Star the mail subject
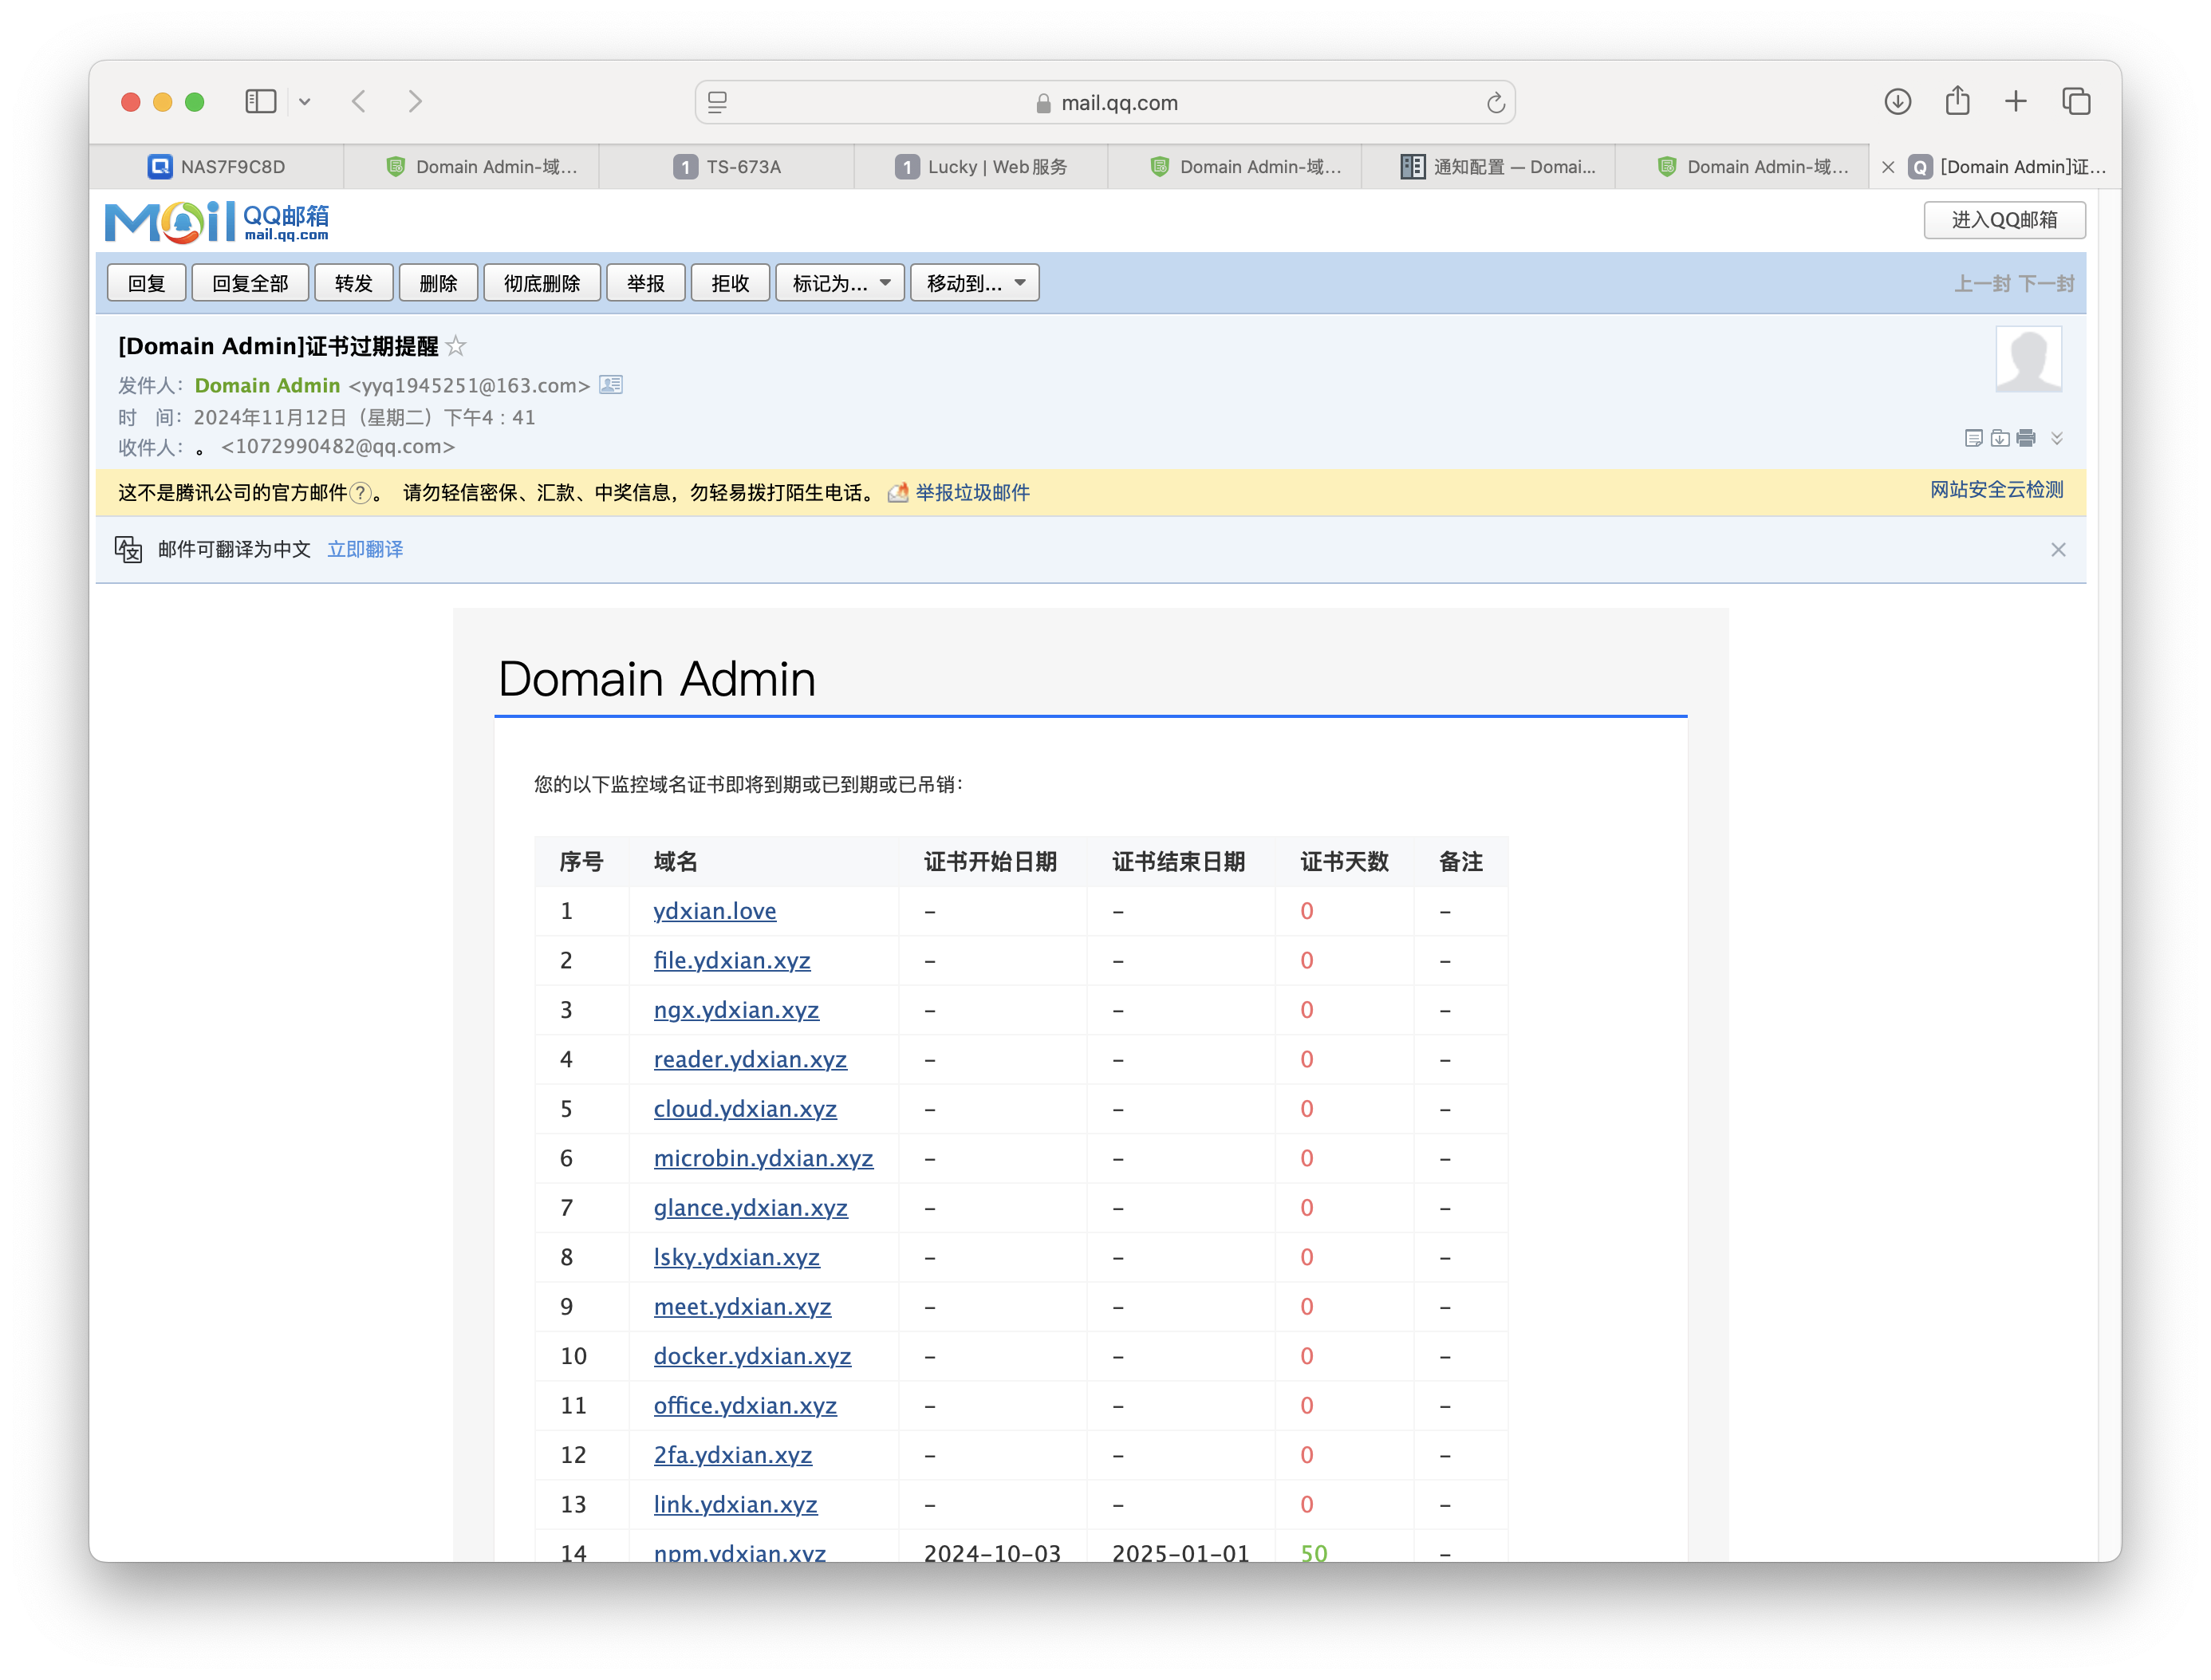 [x=456, y=346]
